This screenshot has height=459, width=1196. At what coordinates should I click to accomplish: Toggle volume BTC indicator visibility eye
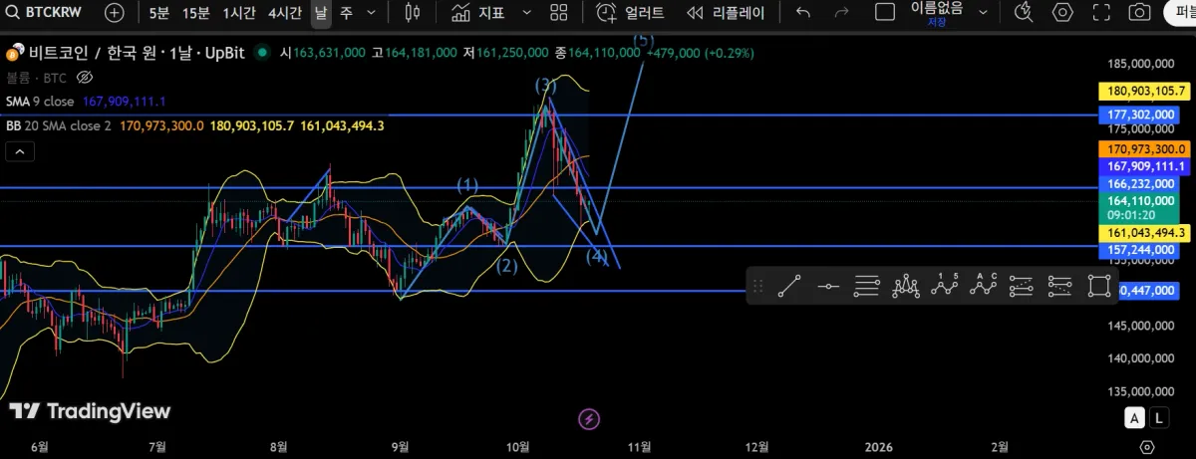[x=85, y=77]
